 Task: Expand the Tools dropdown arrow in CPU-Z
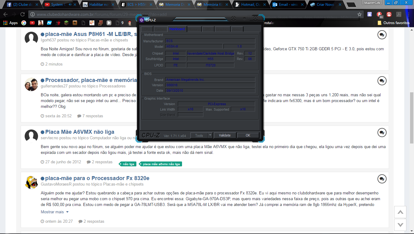coord(210,135)
